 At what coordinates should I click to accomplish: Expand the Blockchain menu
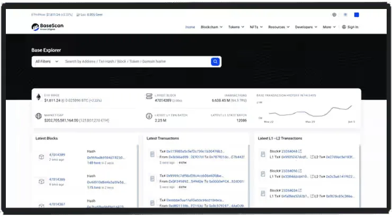tap(211, 27)
